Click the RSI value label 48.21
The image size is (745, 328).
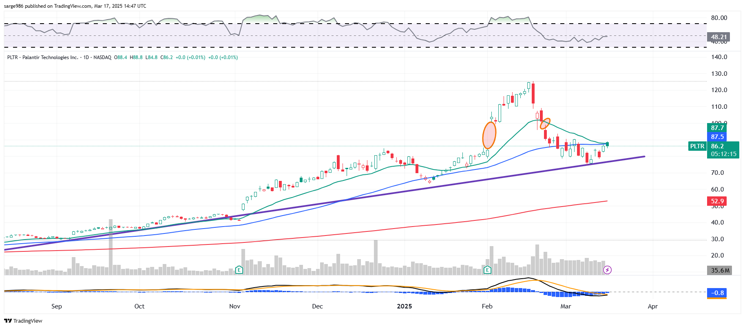pos(718,37)
